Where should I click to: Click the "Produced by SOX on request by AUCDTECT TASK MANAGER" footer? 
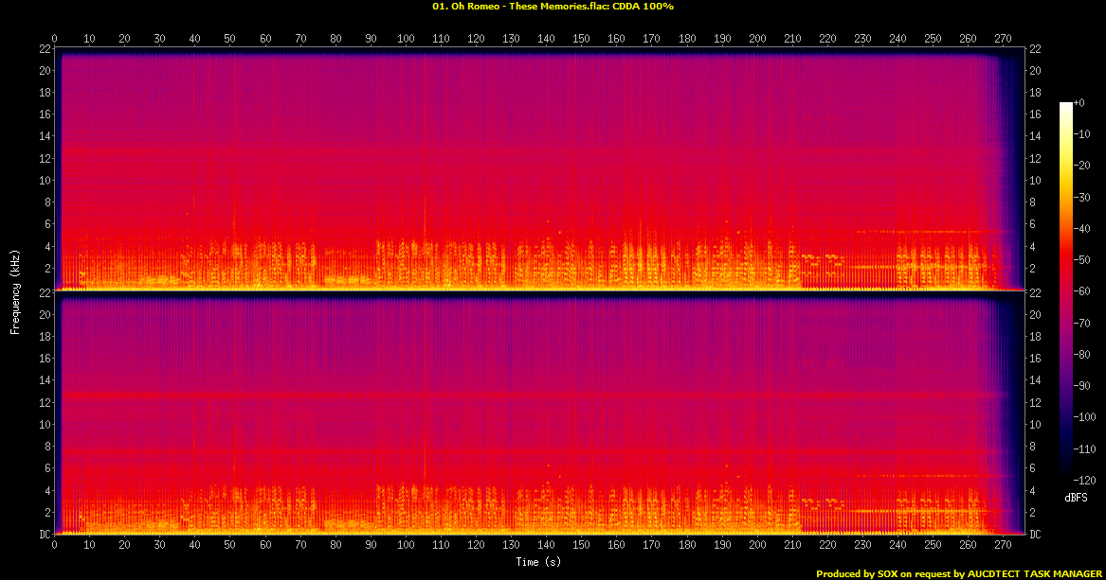958,573
